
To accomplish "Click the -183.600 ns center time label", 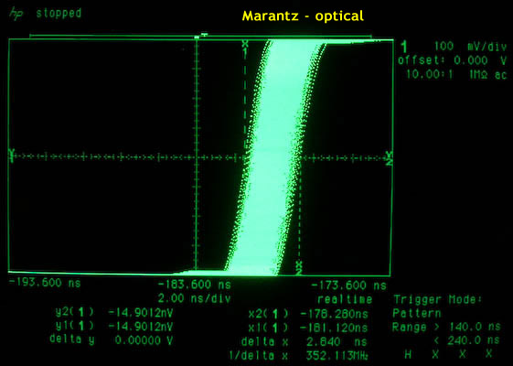I will (195, 285).
